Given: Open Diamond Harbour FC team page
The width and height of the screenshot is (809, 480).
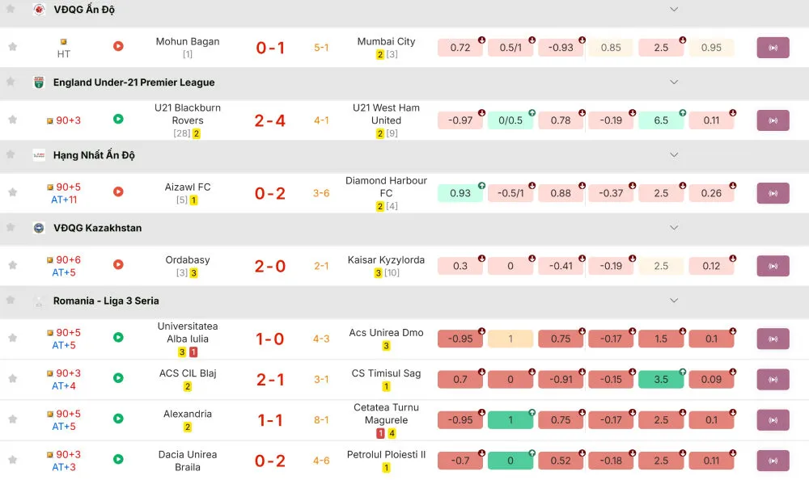Looking at the screenshot, I should 386,187.
